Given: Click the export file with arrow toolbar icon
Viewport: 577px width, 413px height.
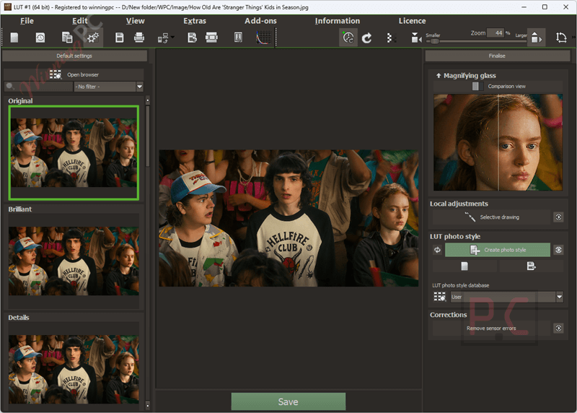Looking at the screenshot, I should [192, 38].
